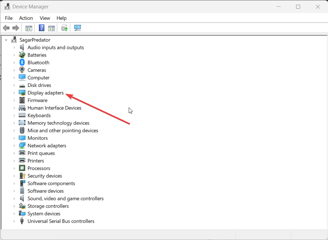Click the Storage controllers icon
Image resolution: width=328 pixels, height=240 pixels.
pyautogui.click(x=22, y=206)
